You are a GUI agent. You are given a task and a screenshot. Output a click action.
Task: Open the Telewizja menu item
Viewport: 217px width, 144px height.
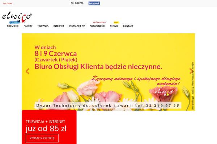click(43, 26)
